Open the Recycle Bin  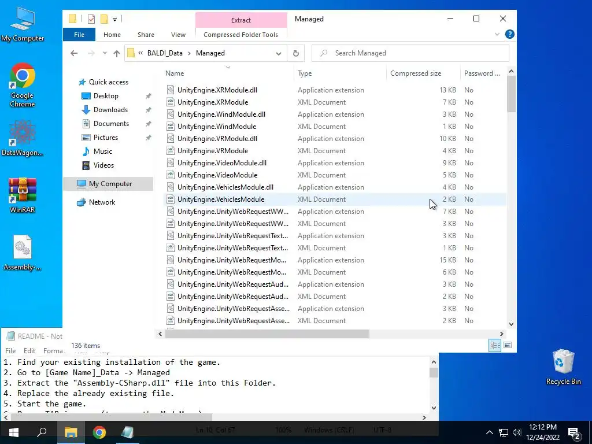tap(563, 367)
